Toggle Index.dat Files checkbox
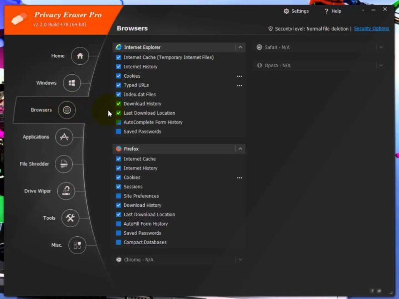The height and width of the screenshot is (299, 399). pos(118,94)
